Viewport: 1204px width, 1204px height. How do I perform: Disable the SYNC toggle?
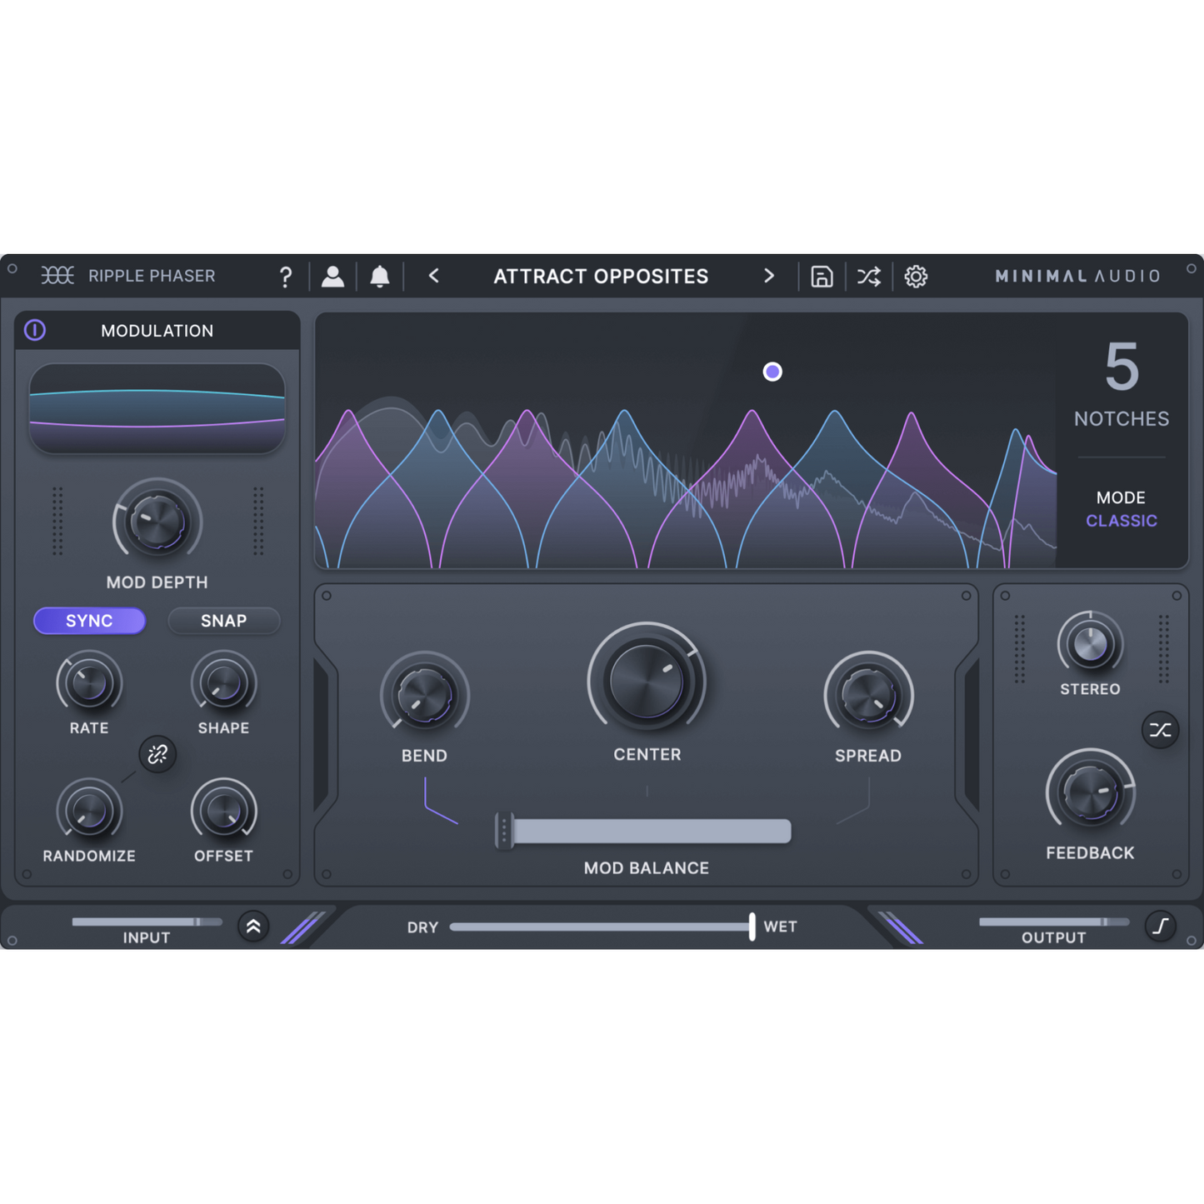coord(89,621)
